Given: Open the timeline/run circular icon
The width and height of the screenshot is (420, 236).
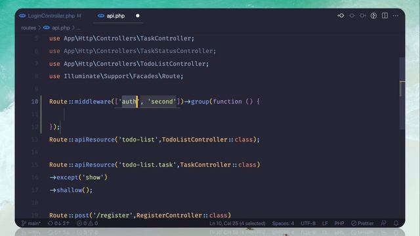Looking at the screenshot, I should pyautogui.click(x=373, y=16).
